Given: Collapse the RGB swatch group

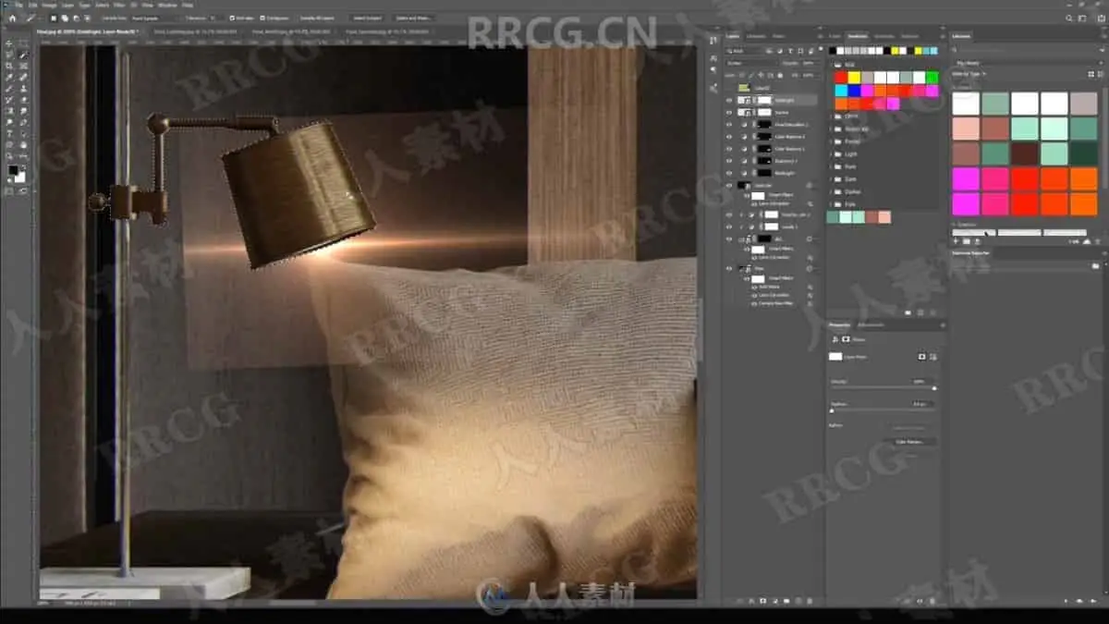Looking at the screenshot, I should [x=831, y=65].
